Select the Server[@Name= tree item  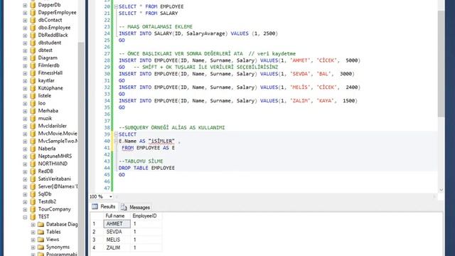[58, 186]
